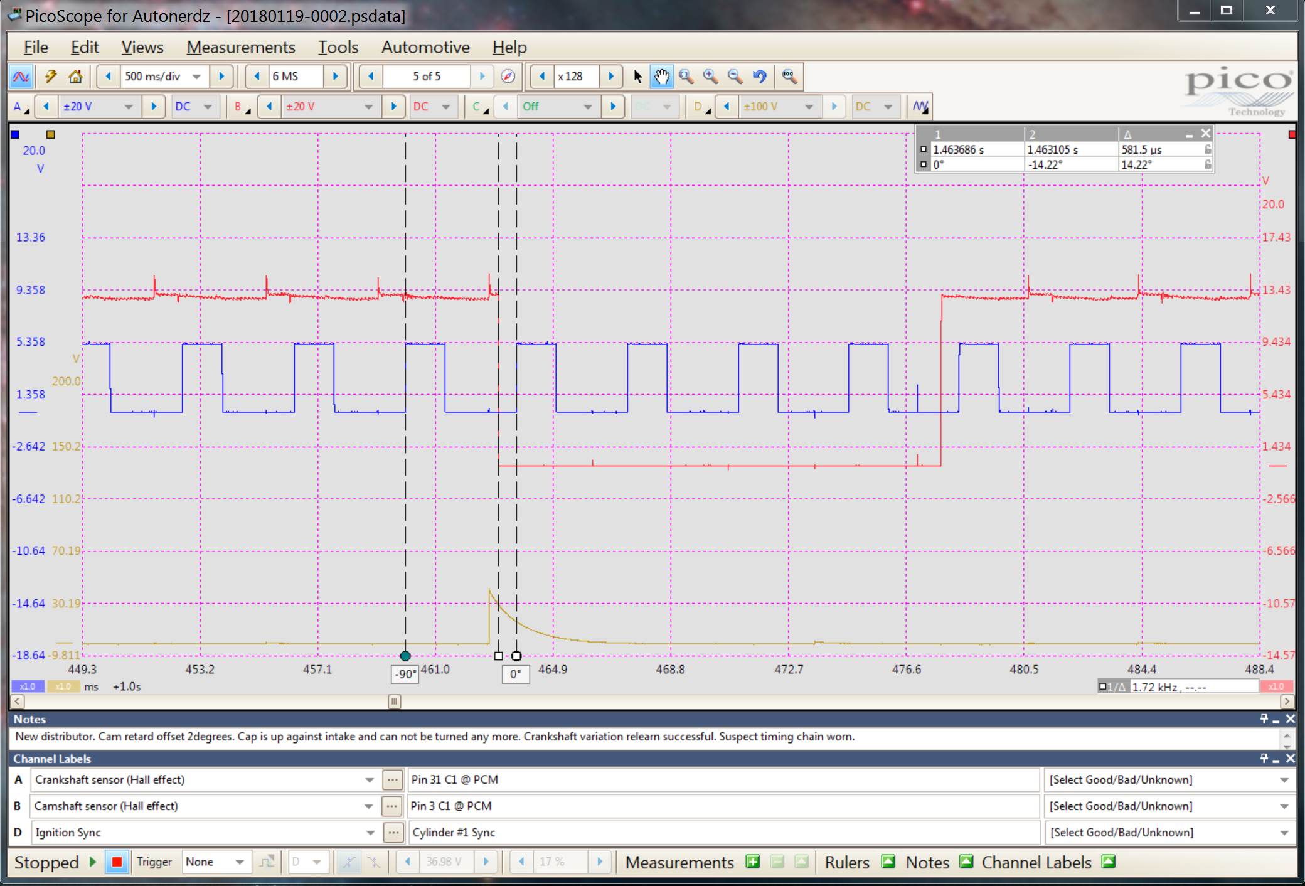Grab the 0° phase ruler handle
The width and height of the screenshot is (1305, 886).
click(x=516, y=656)
